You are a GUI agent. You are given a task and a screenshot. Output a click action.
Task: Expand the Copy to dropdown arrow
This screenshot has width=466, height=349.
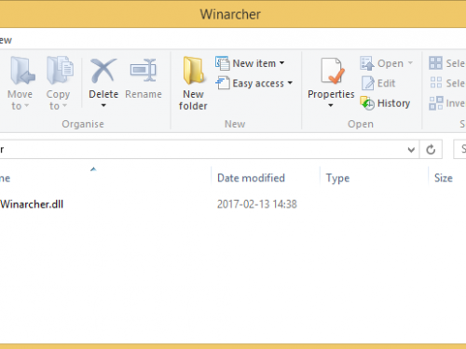[64, 105]
